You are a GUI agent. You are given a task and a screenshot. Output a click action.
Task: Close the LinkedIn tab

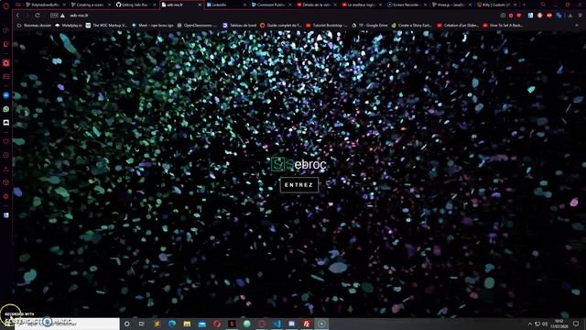244,5
